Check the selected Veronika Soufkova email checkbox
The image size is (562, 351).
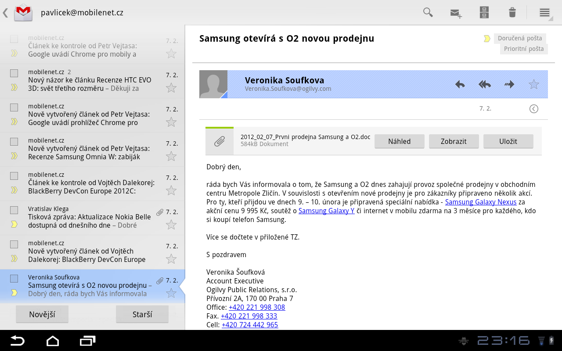[14, 279]
